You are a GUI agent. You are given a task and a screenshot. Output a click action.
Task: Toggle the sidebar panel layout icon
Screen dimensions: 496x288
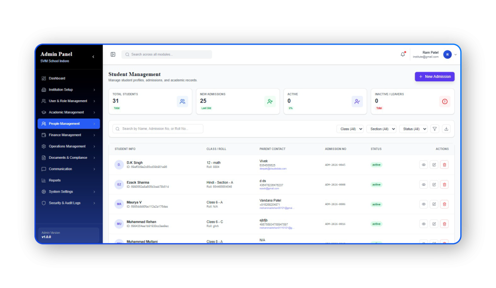(113, 54)
